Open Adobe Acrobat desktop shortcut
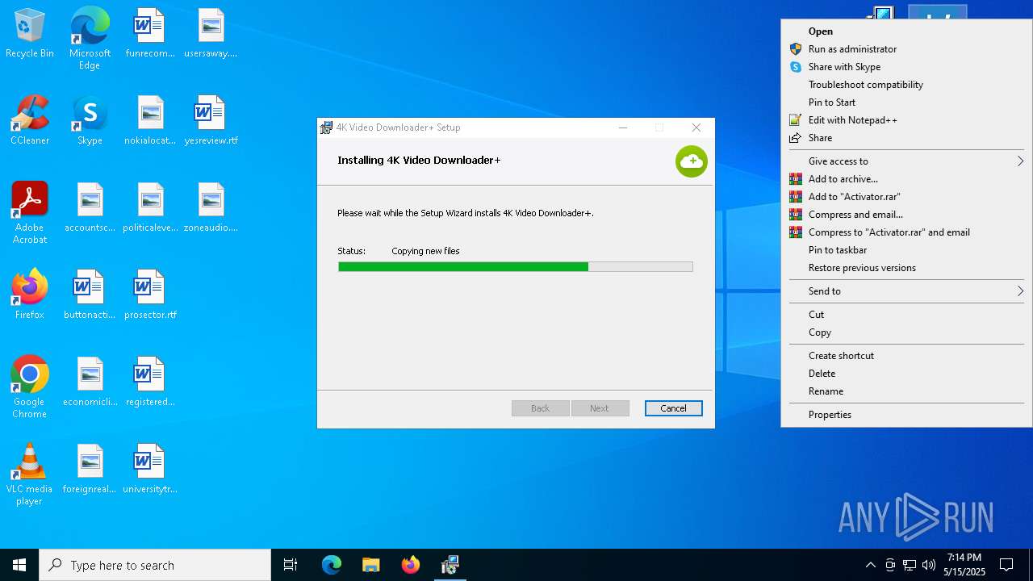The image size is (1033, 581). (x=30, y=213)
